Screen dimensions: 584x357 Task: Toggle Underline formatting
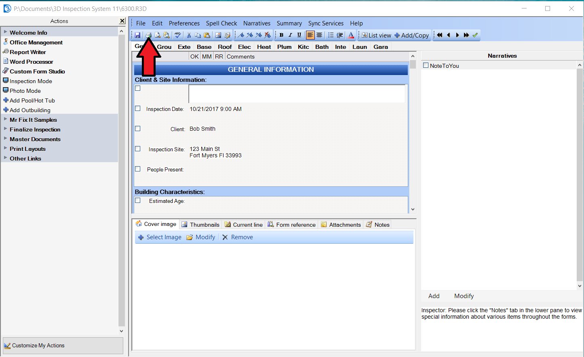click(299, 35)
